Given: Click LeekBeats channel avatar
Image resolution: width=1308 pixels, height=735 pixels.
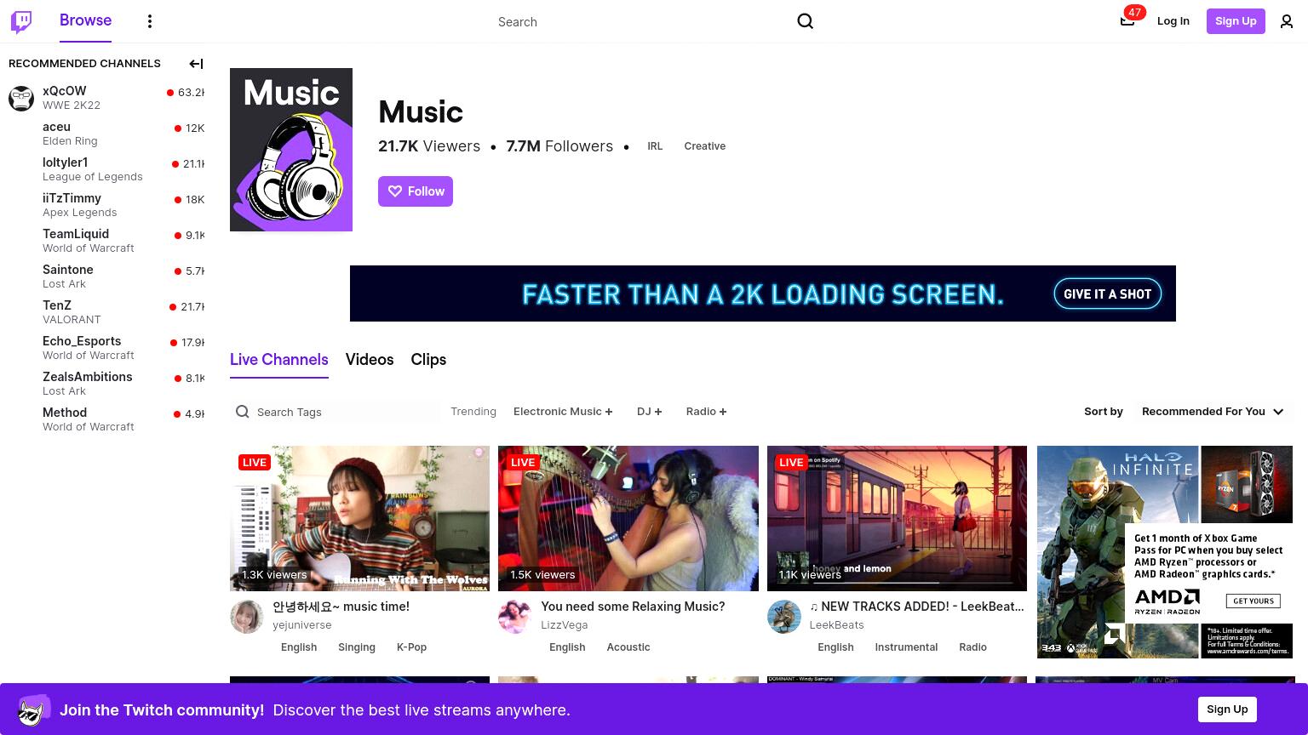Looking at the screenshot, I should pos(784,617).
